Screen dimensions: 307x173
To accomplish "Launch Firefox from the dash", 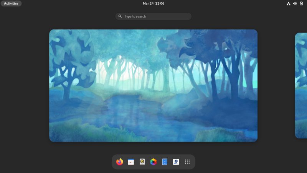I will click(119, 162).
